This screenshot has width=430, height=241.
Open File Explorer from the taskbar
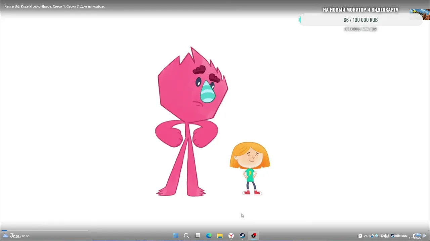220,236
